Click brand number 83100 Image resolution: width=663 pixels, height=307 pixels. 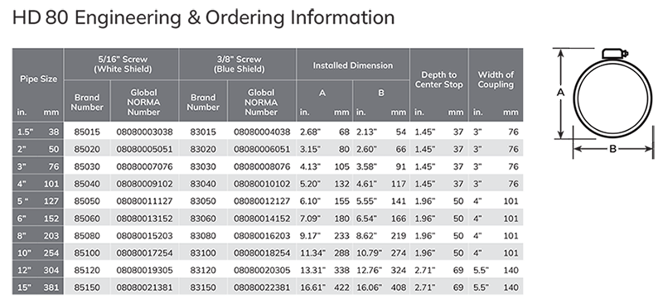(x=203, y=253)
